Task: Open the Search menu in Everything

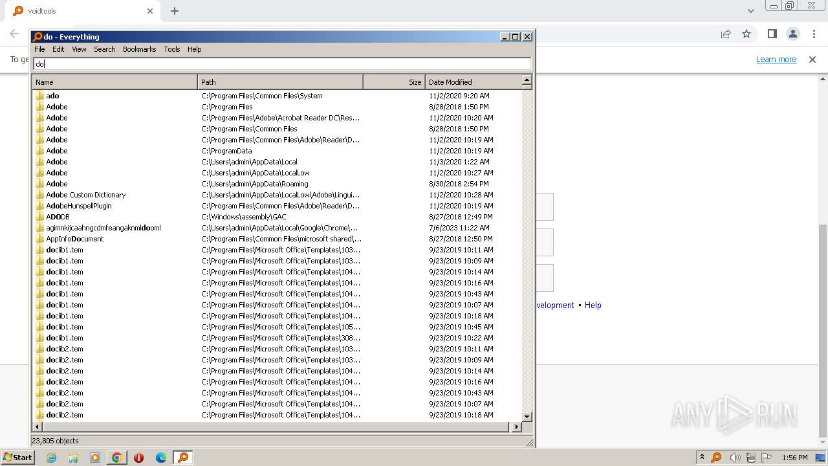Action: [x=104, y=49]
